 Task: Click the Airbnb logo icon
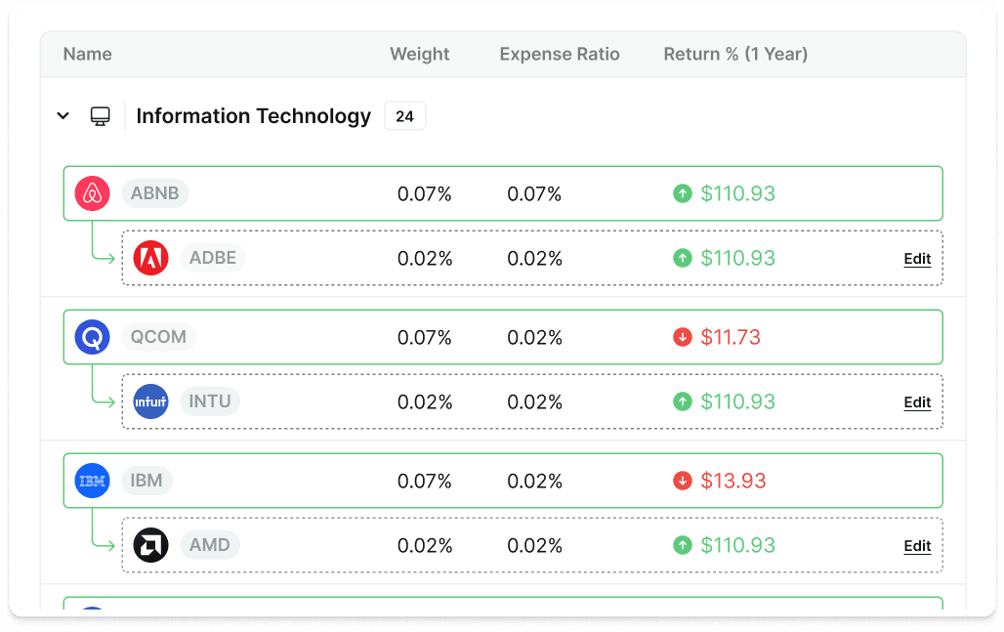tap(92, 193)
